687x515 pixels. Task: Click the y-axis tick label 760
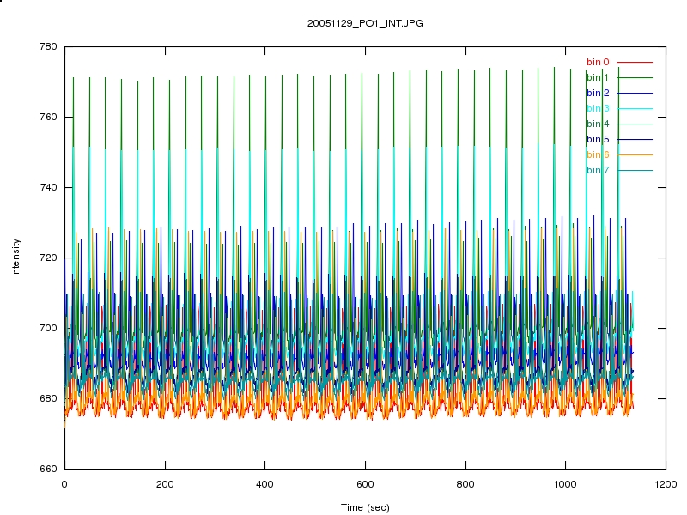48,117
